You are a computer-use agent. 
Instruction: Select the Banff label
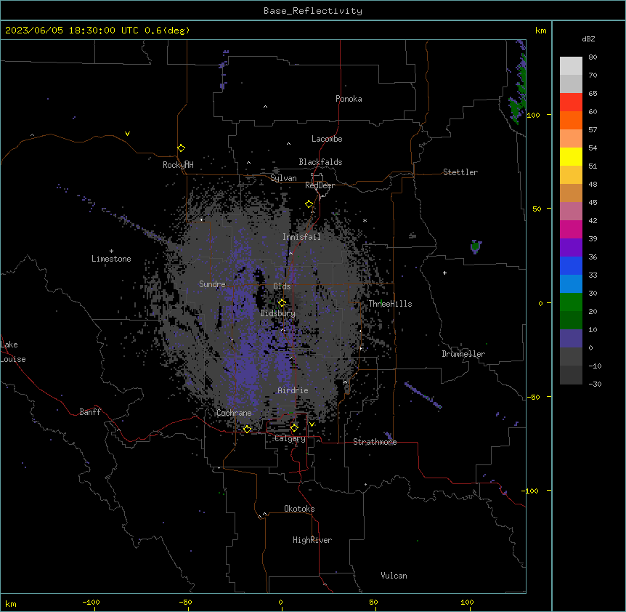(x=90, y=412)
